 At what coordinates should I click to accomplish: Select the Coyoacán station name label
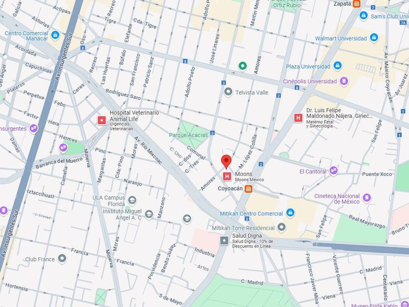(x=230, y=189)
